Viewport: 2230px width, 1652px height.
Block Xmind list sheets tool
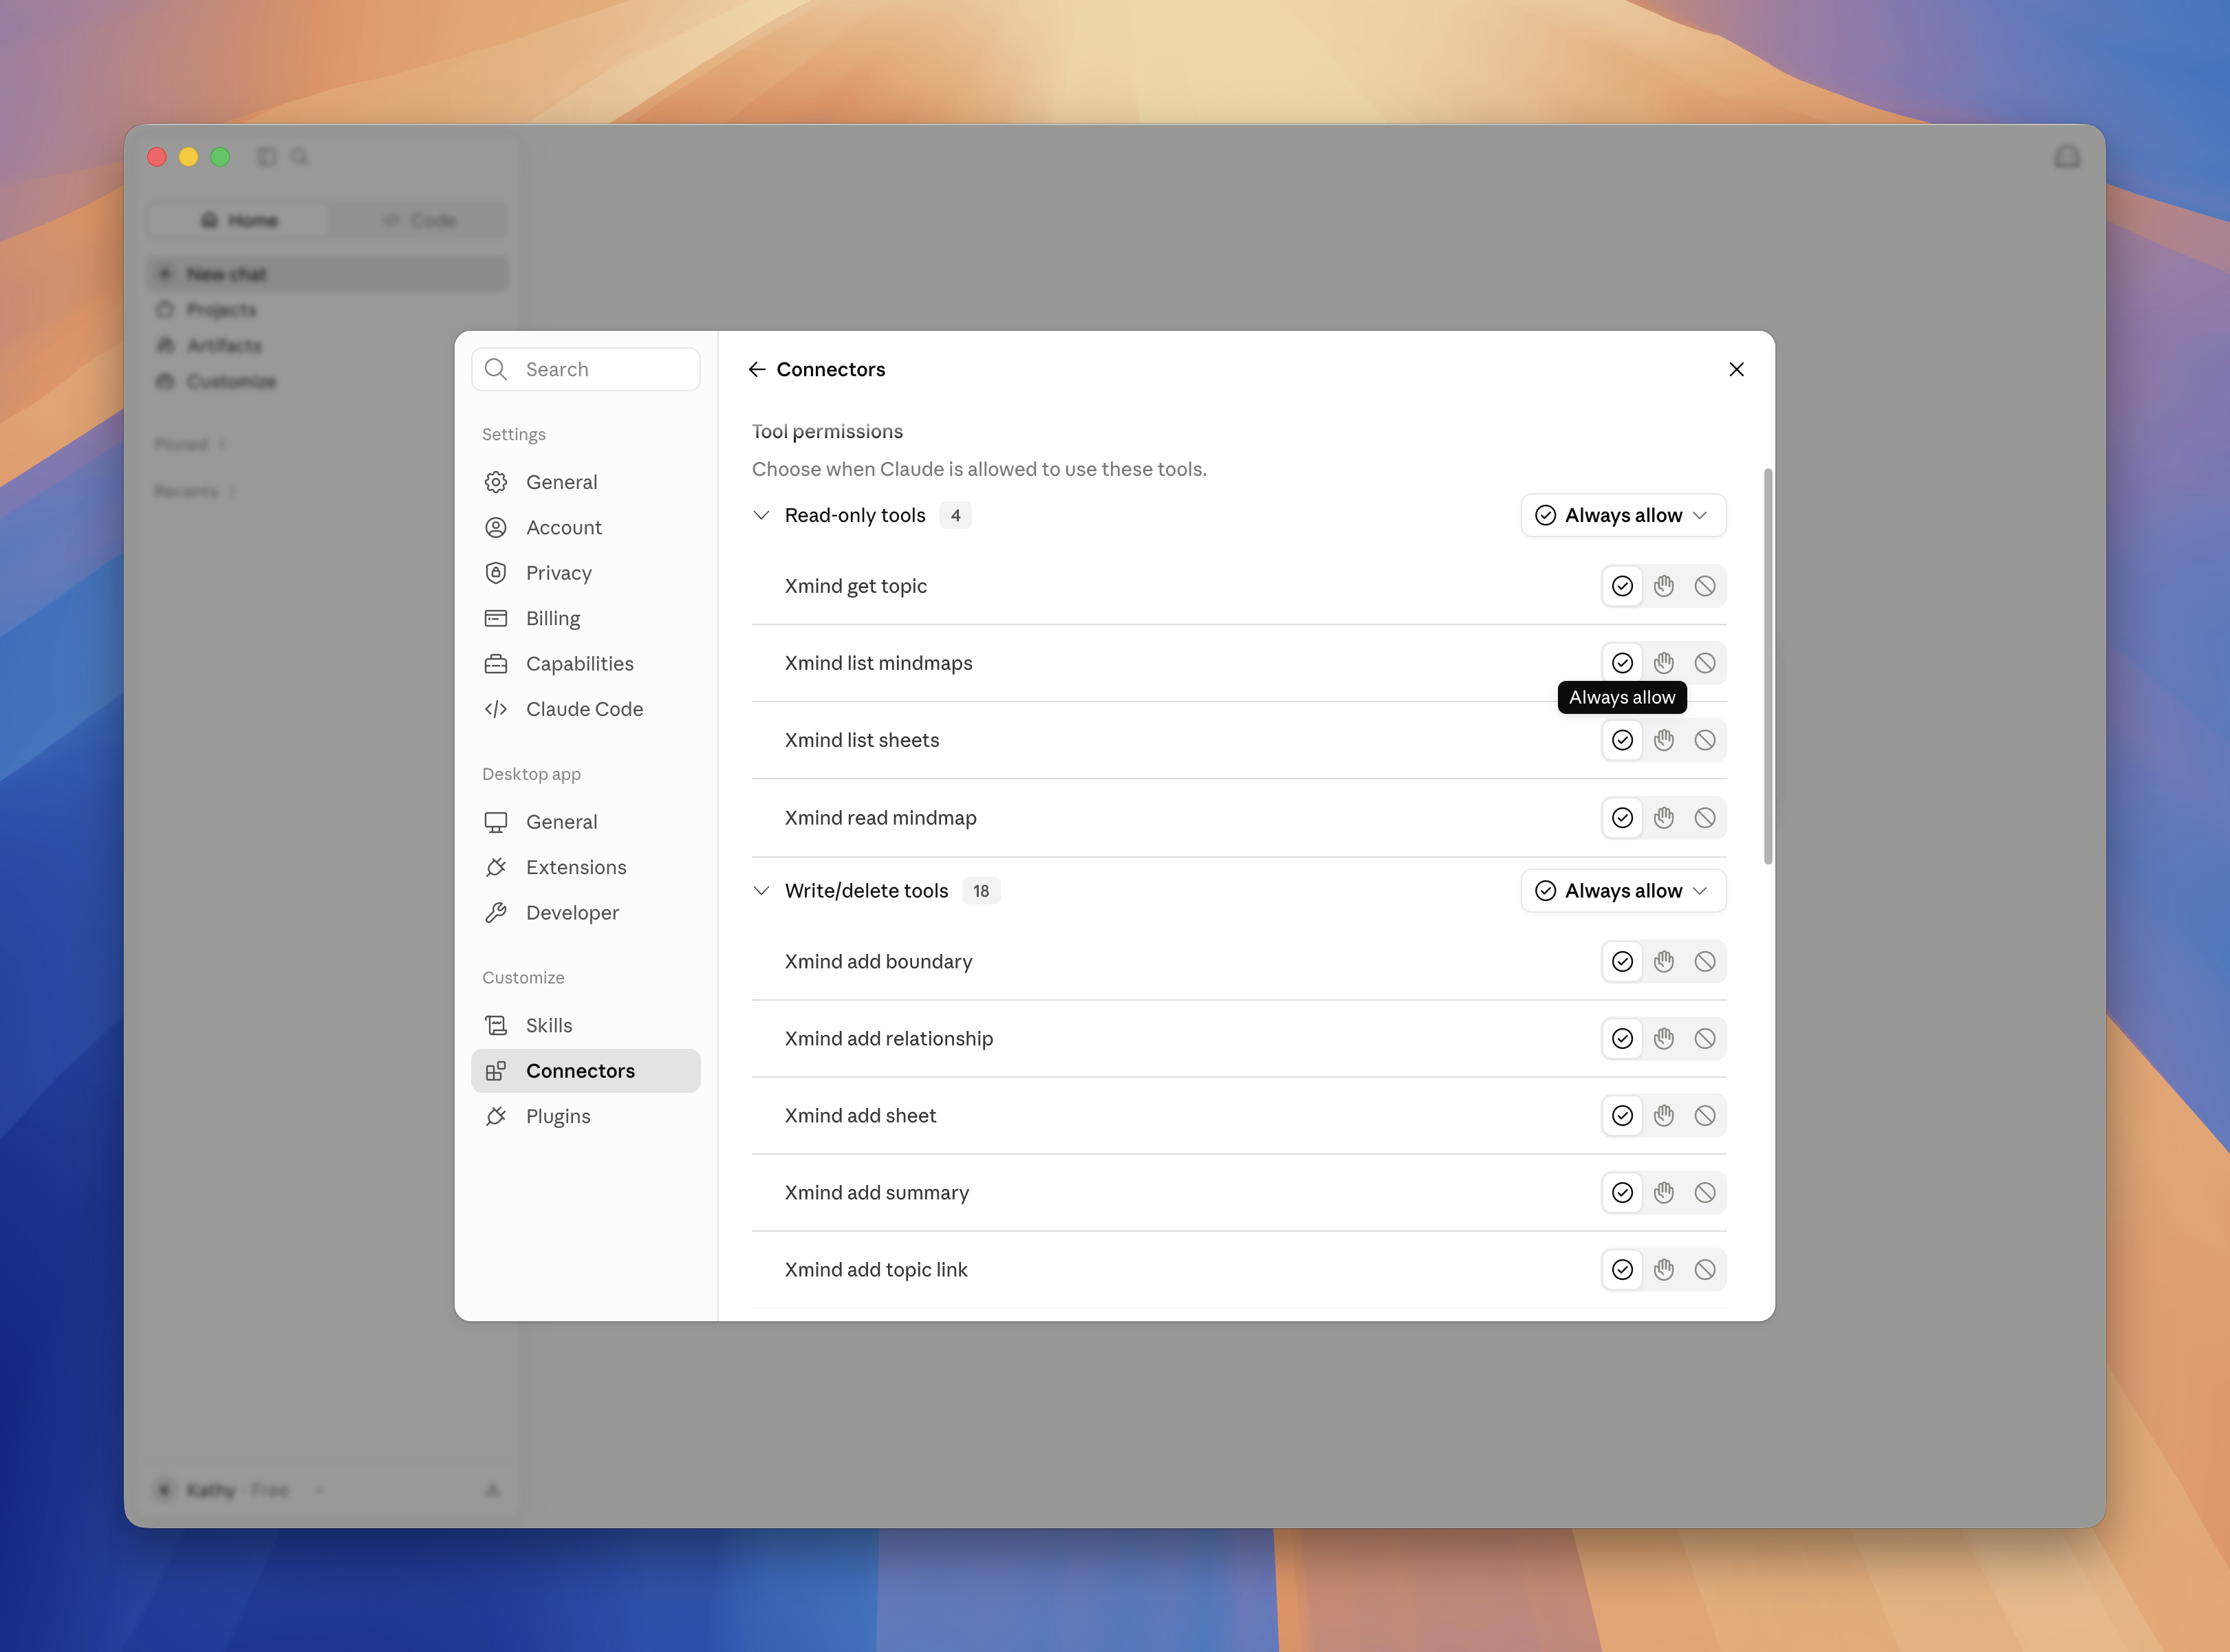pos(1705,740)
